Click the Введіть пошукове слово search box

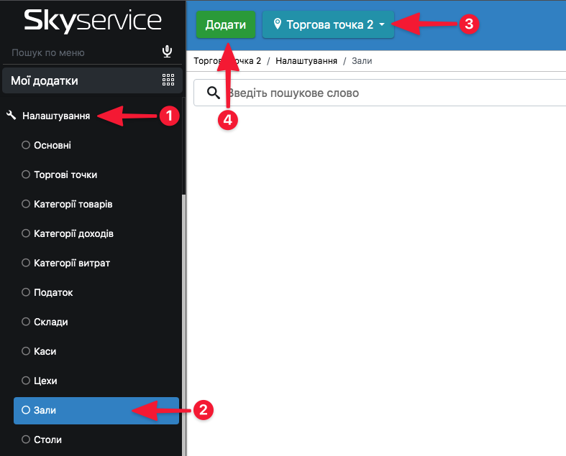point(388,93)
